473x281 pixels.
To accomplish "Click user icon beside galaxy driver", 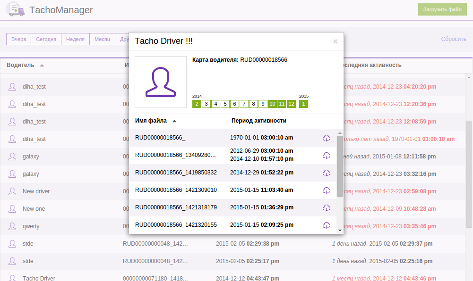I will pos(12,157).
